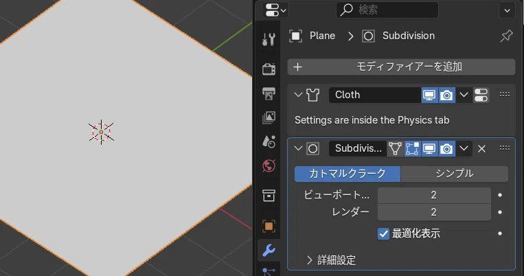
Task: Click the plane's origin point in viewport
Action: [101, 132]
